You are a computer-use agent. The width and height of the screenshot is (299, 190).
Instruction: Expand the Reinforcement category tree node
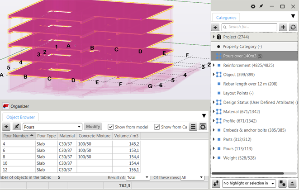tap(214, 65)
